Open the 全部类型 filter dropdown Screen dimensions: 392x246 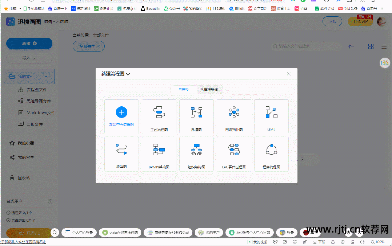pyautogui.click(x=88, y=46)
